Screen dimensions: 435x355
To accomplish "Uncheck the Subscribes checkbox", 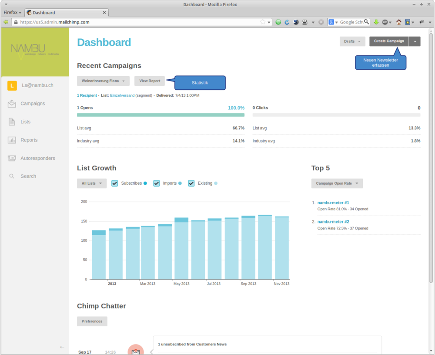I will pos(114,183).
